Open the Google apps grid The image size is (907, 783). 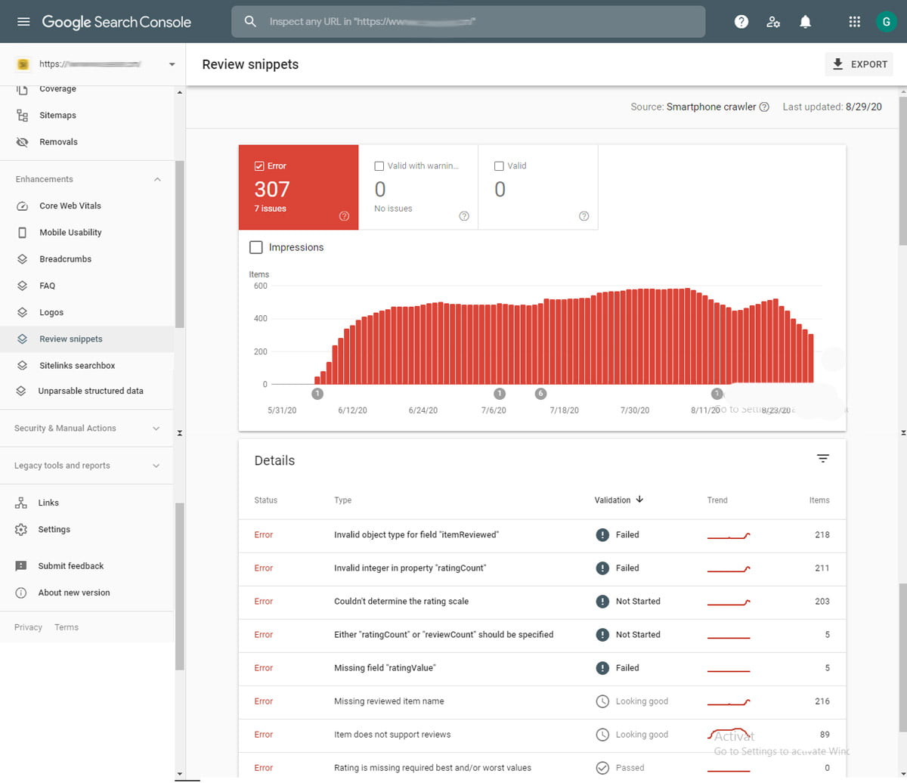(855, 22)
